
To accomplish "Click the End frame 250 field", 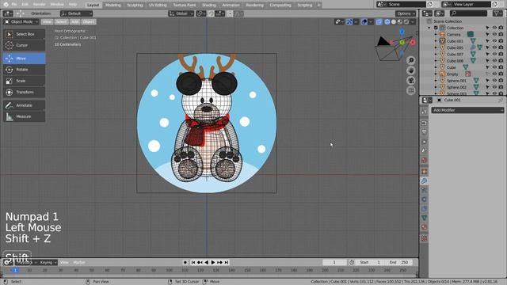I will click(x=399, y=262).
